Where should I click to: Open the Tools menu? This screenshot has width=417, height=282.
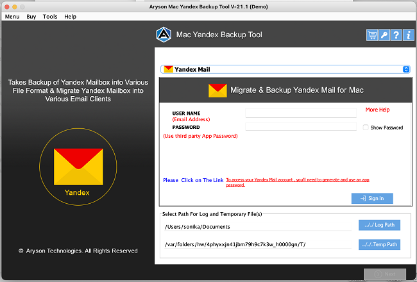point(50,17)
